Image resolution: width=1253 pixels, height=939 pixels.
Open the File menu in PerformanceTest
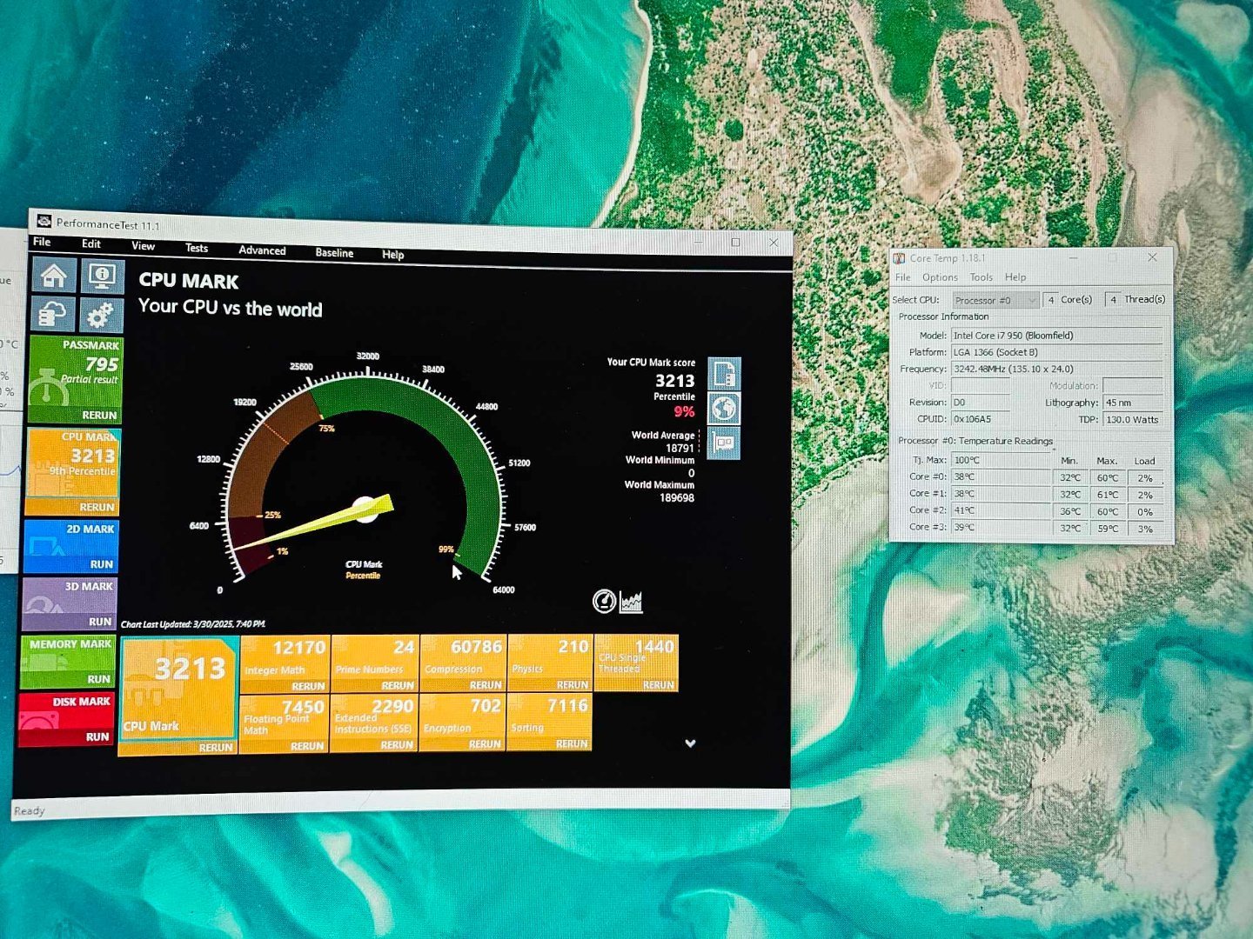42,242
